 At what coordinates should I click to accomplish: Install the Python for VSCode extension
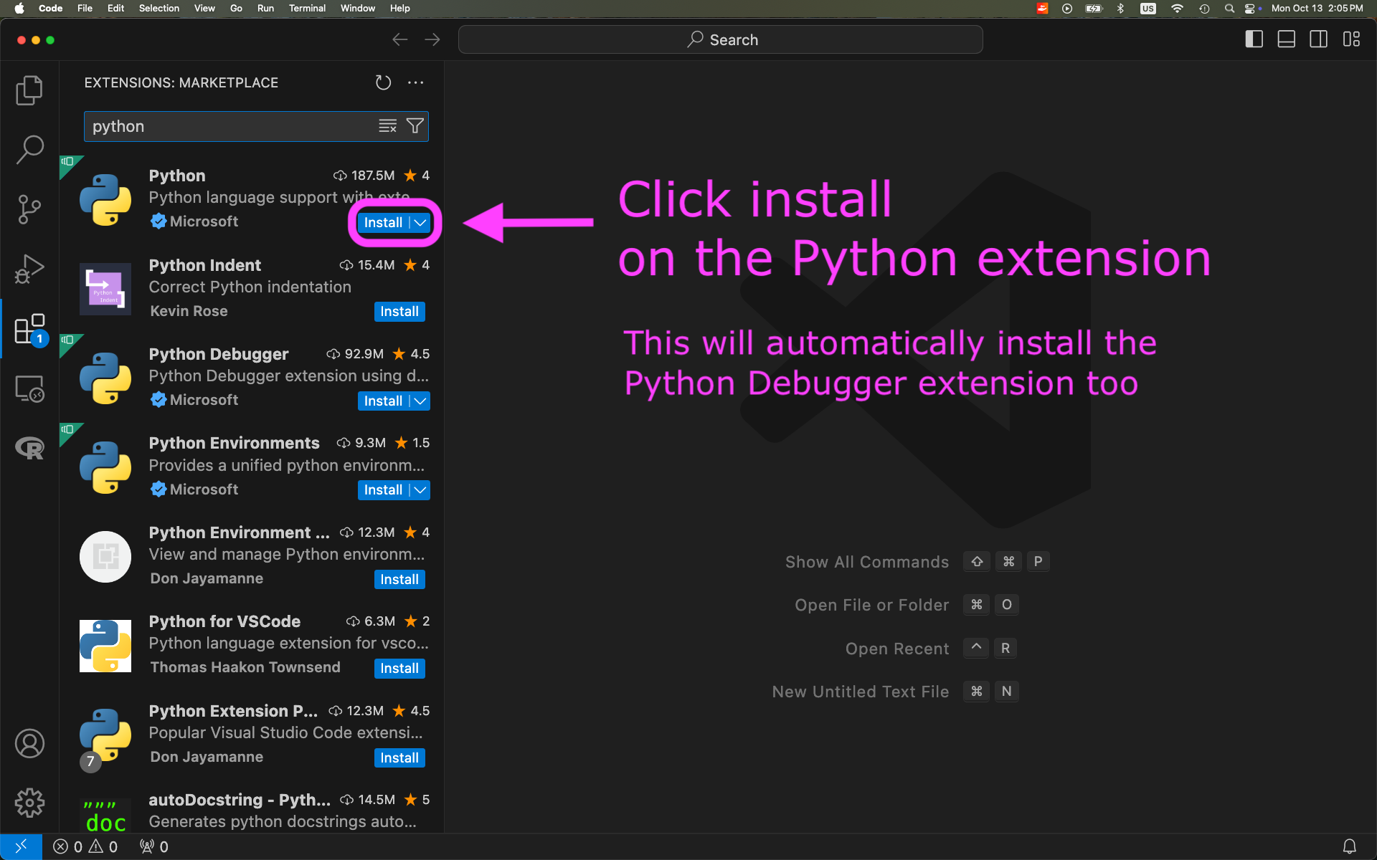(x=399, y=669)
